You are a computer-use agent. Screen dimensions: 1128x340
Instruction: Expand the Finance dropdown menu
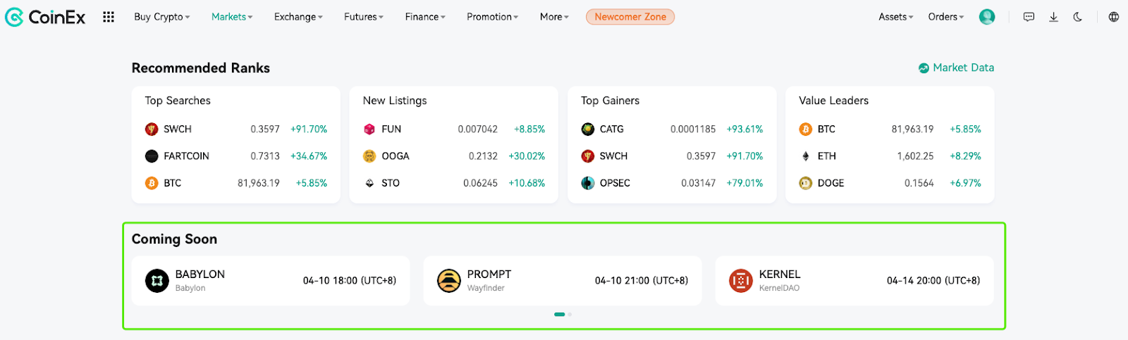(425, 17)
